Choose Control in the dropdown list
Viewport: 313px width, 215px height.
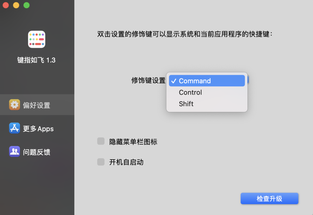tap(190, 93)
